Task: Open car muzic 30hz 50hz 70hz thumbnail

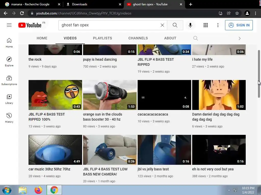Action: click(x=55, y=150)
